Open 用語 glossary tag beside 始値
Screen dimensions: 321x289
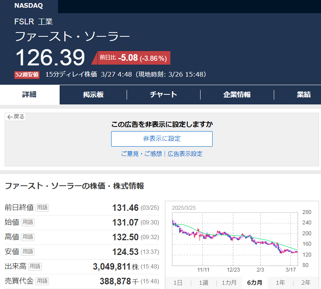coord(27,222)
